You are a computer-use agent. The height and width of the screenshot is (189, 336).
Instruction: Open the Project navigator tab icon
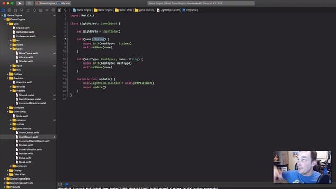coord(3,10)
